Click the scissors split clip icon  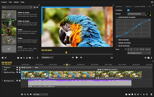[135, 94]
